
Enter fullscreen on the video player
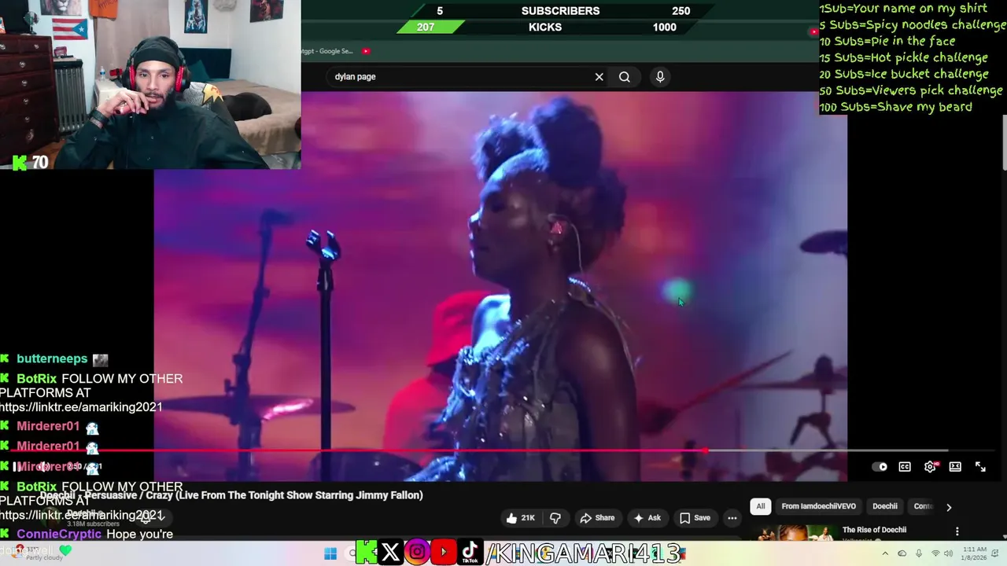(x=980, y=467)
